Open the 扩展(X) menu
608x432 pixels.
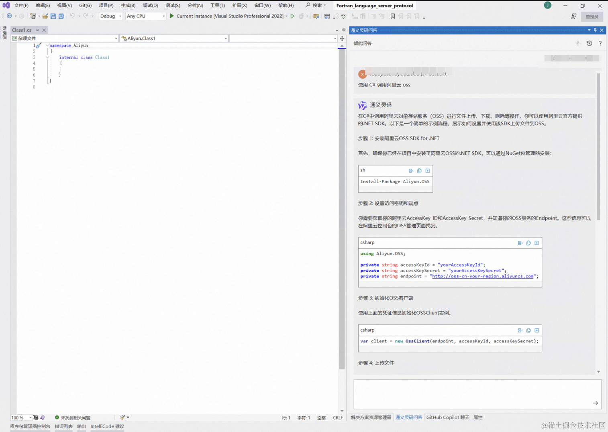(239, 6)
